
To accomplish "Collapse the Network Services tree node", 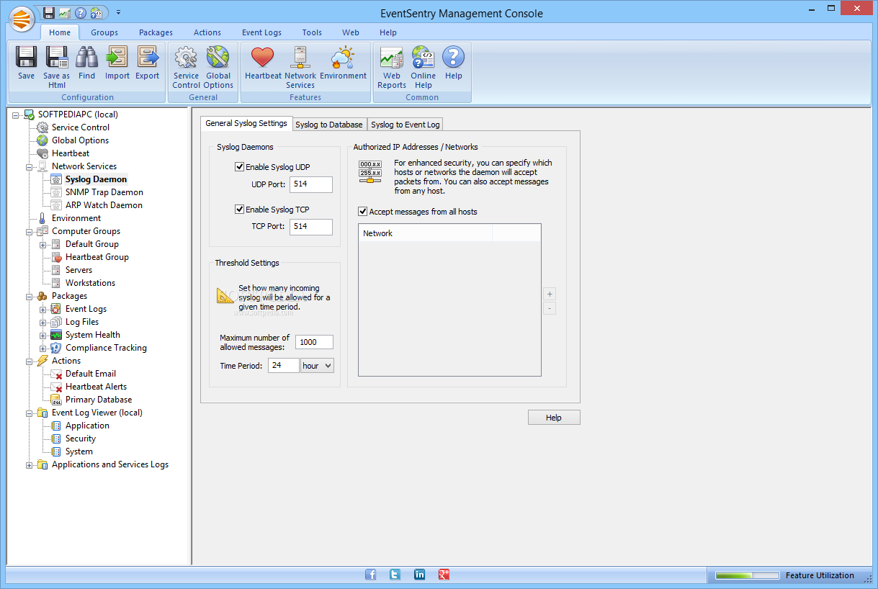I will 30,166.
